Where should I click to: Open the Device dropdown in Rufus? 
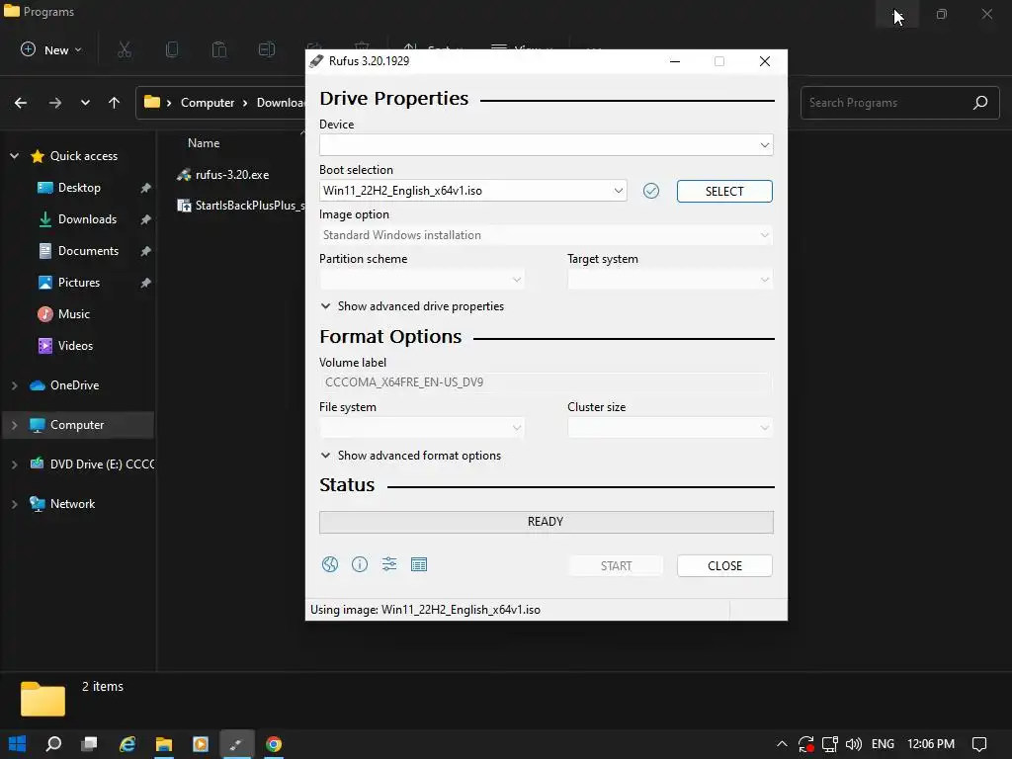coord(546,144)
